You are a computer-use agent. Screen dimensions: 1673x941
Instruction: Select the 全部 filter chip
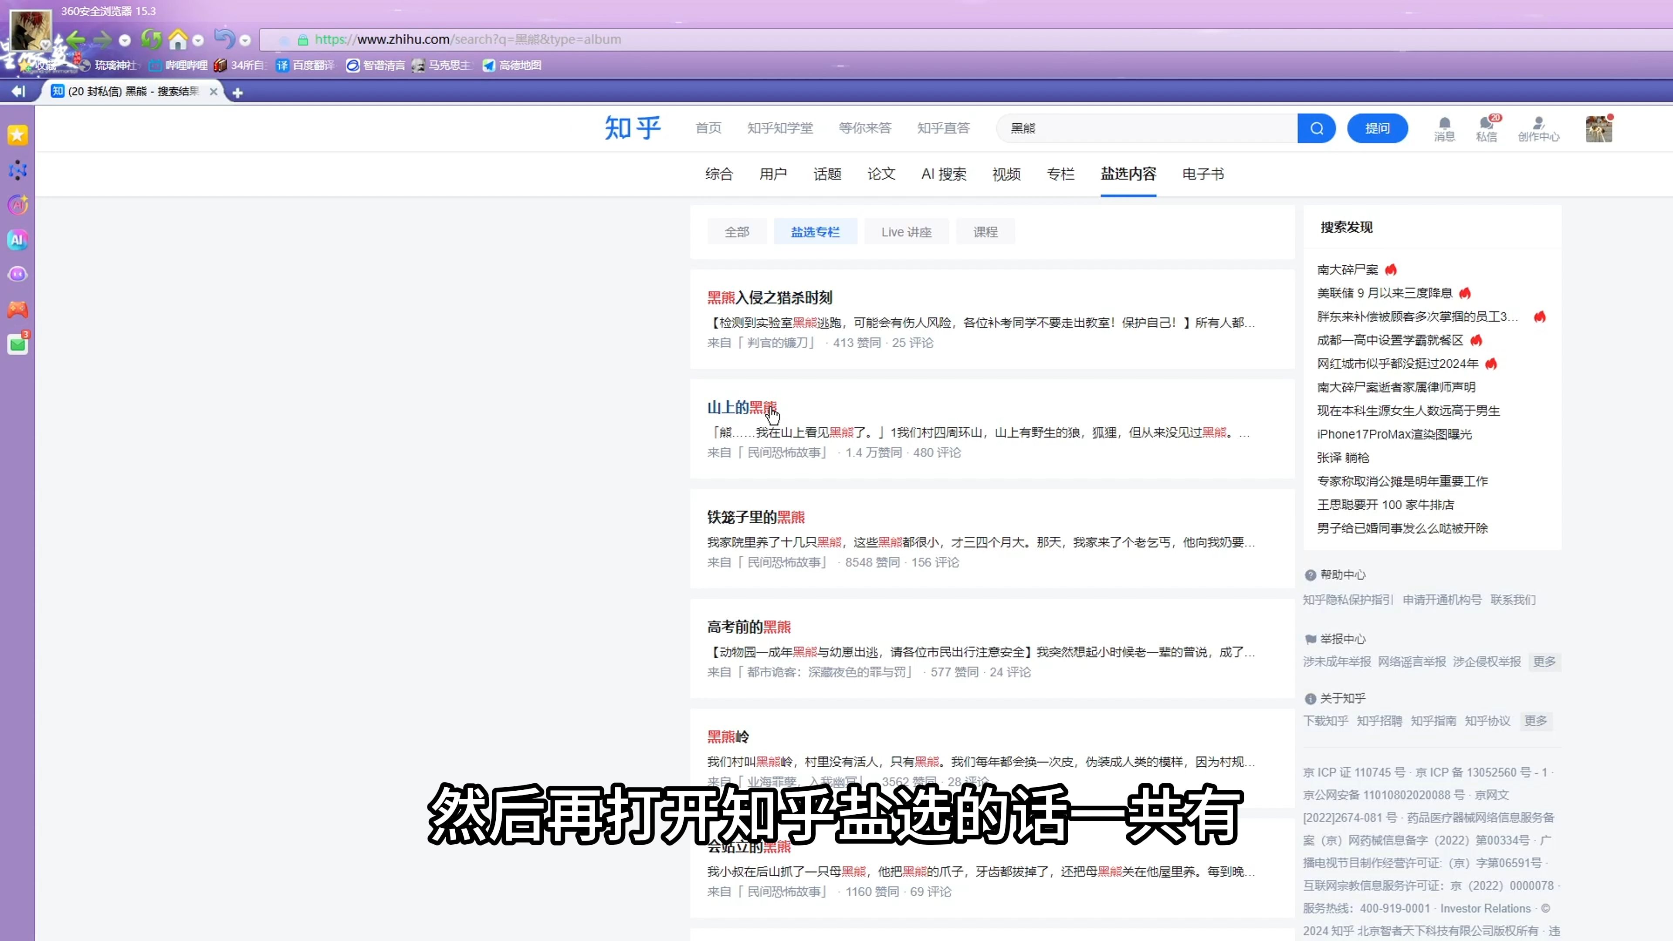[x=736, y=232]
